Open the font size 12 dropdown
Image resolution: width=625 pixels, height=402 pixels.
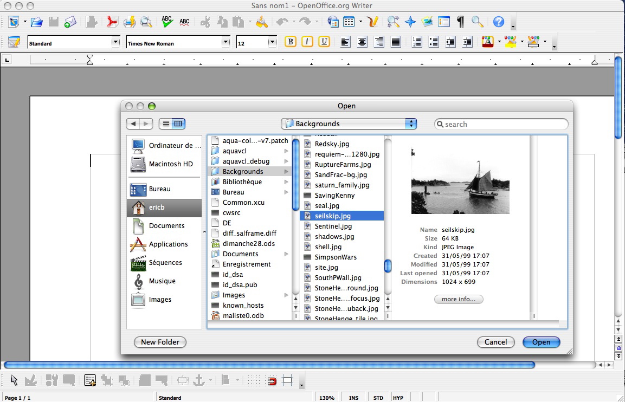(273, 42)
